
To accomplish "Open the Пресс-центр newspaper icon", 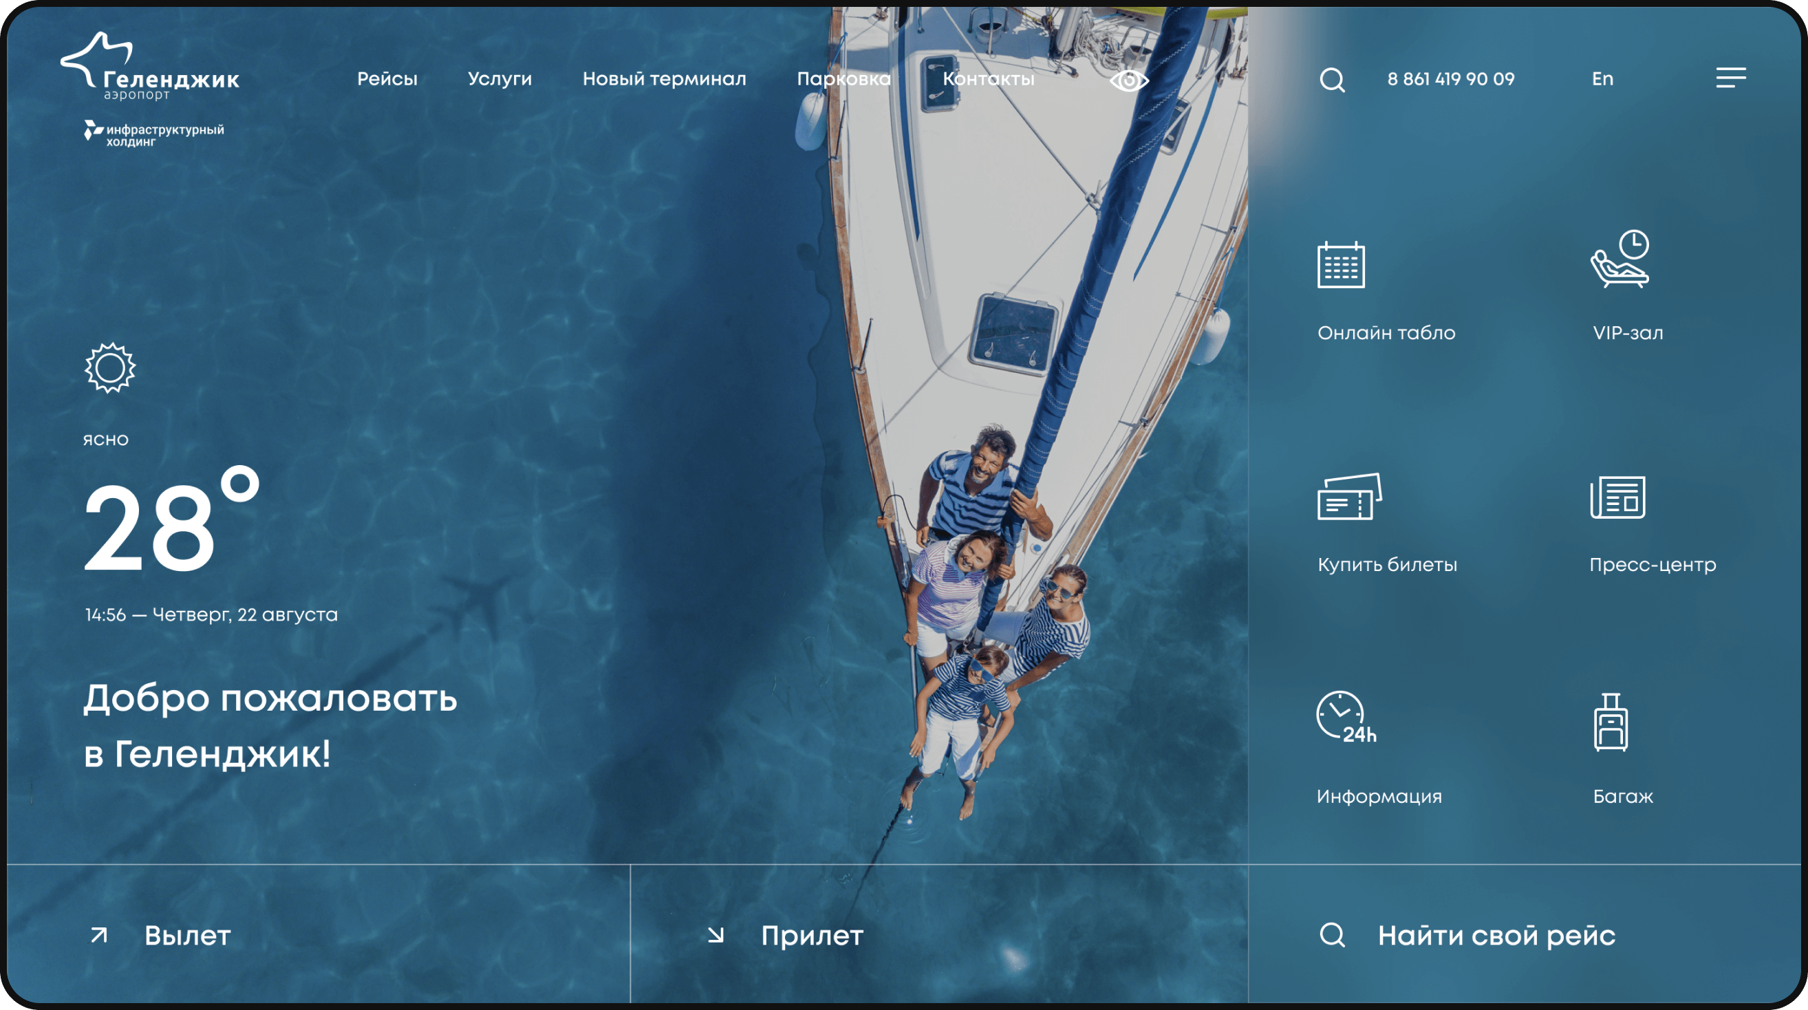I will [1617, 497].
